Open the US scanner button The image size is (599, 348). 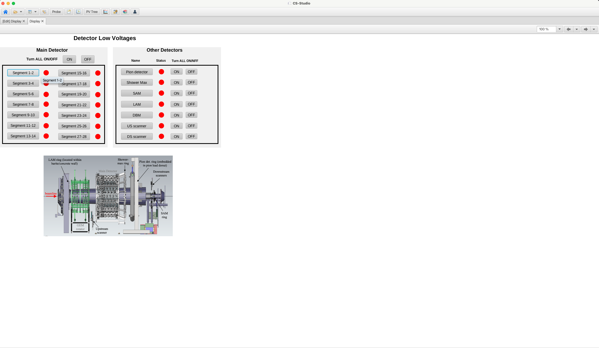tap(137, 126)
